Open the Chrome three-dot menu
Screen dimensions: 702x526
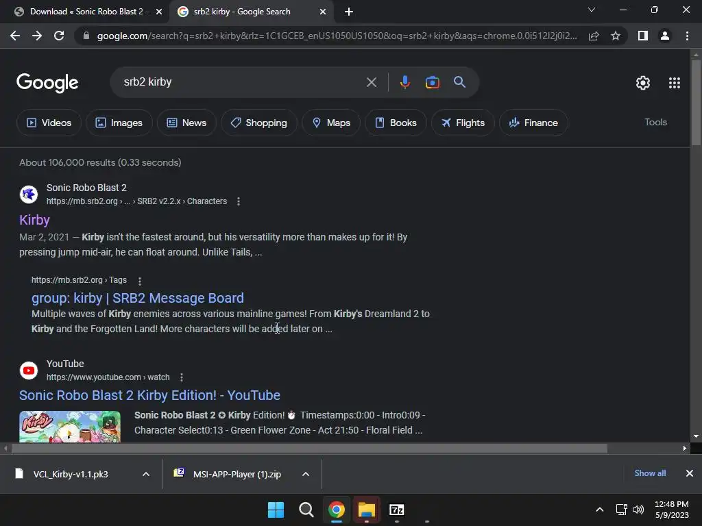(687, 36)
